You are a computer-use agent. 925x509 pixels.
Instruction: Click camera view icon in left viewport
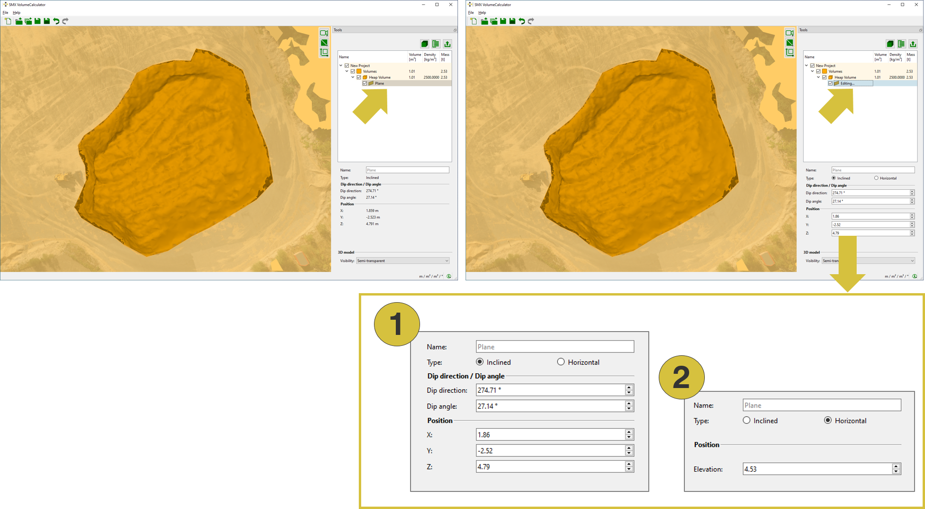click(324, 33)
